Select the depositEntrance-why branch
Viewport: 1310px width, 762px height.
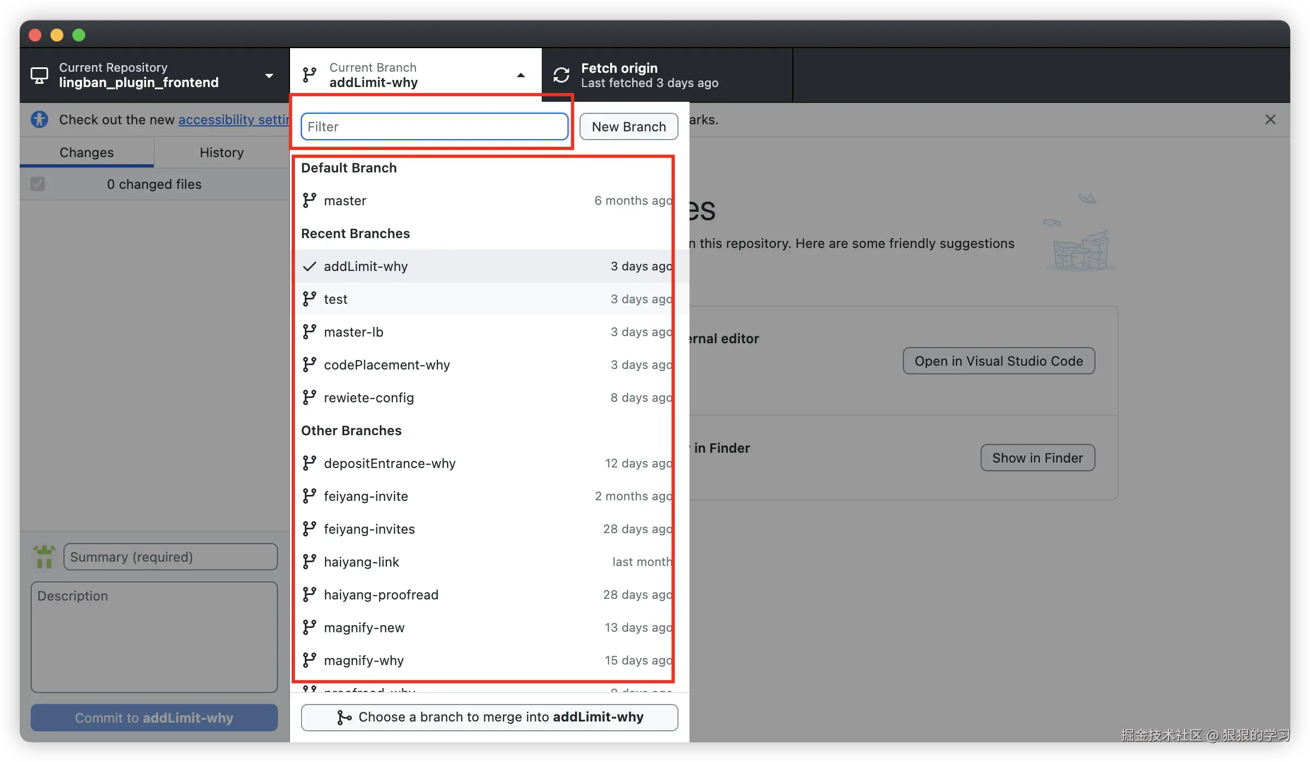pos(390,463)
